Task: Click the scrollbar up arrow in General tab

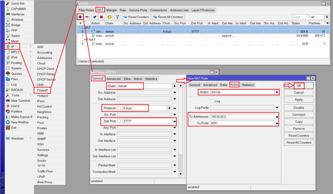Action: (x=181, y=86)
